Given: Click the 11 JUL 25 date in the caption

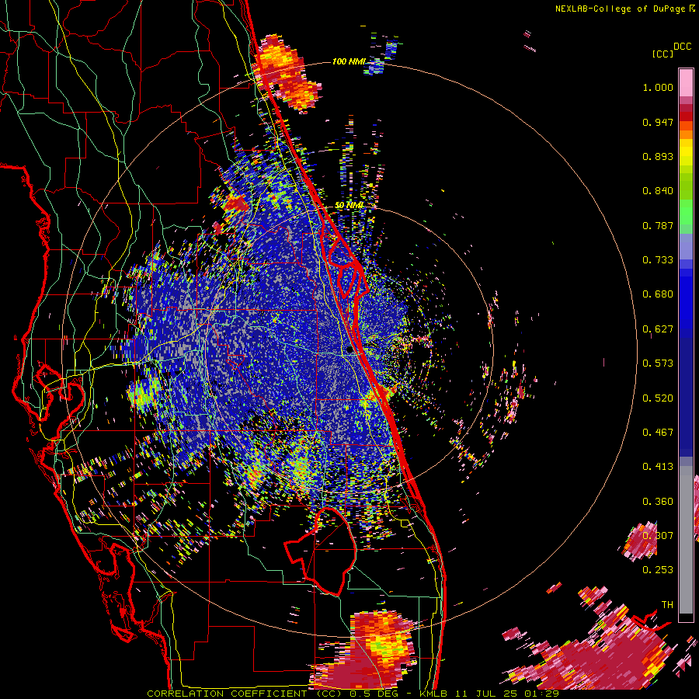Looking at the screenshot, I should click(x=486, y=694).
